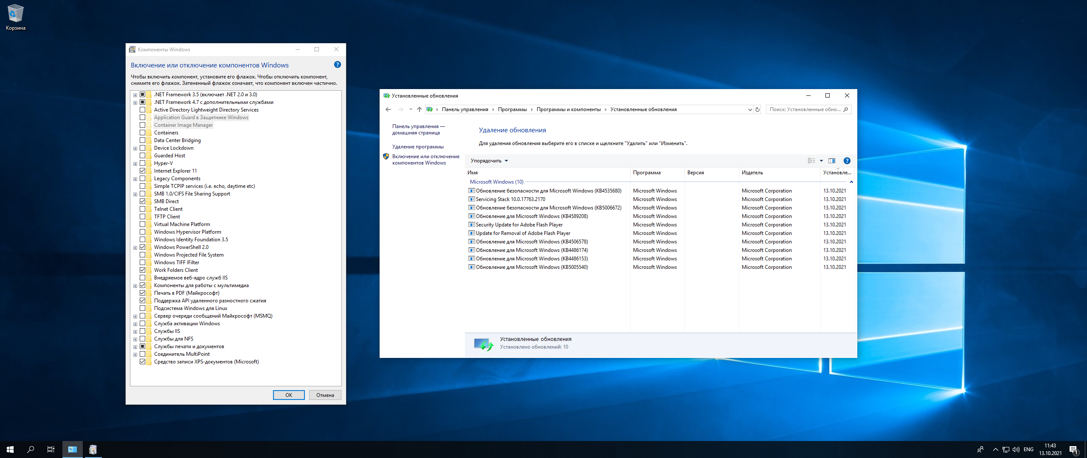
Task: Click the Издатель column header
Action: click(x=780, y=173)
